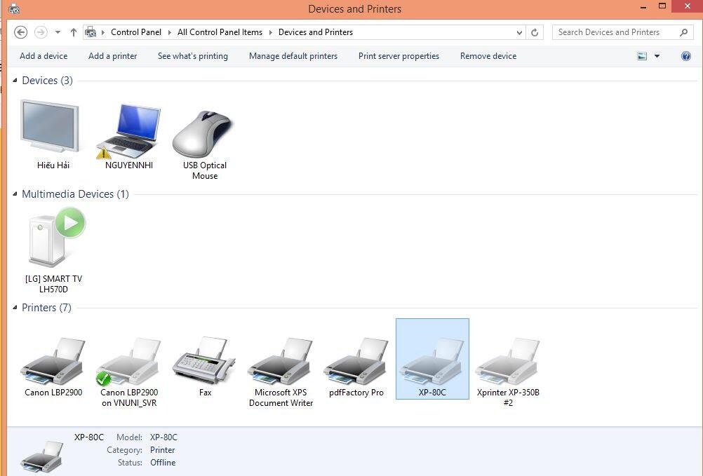
Task: Go up one folder level
Action: click(74, 32)
